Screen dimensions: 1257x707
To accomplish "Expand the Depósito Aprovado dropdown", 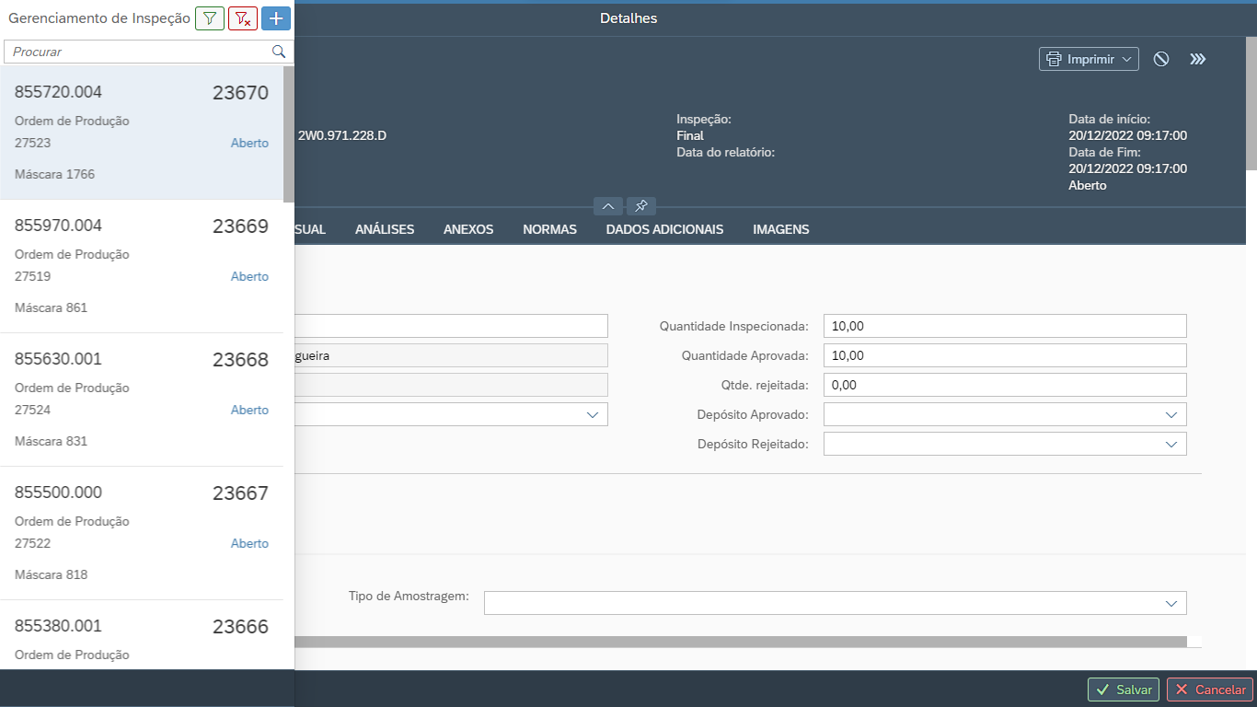I will click(1171, 415).
